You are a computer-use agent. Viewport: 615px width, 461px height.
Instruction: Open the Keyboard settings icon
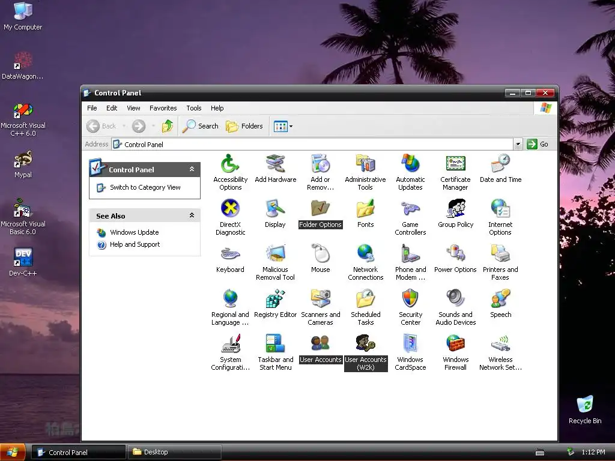(230, 259)
